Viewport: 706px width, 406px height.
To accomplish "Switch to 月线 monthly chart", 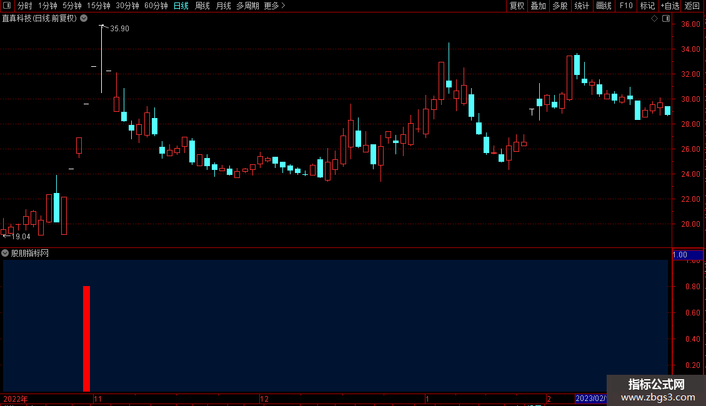I will [223, 6].
